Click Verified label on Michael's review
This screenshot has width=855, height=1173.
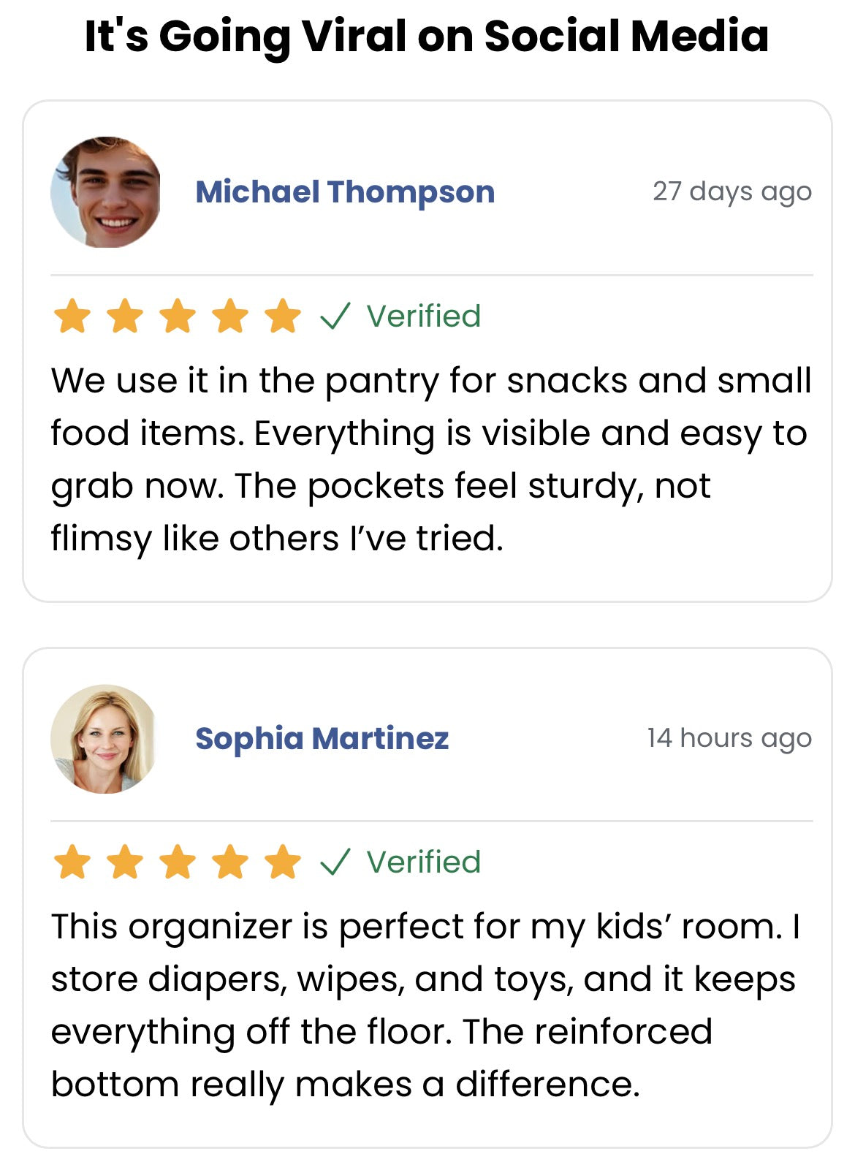tap(424, 316)
